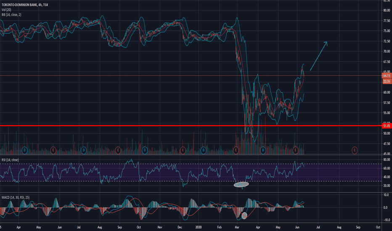392x231 pixels.
Task: Click the 20.00 value on RSI axis
Action: point(387,186)
